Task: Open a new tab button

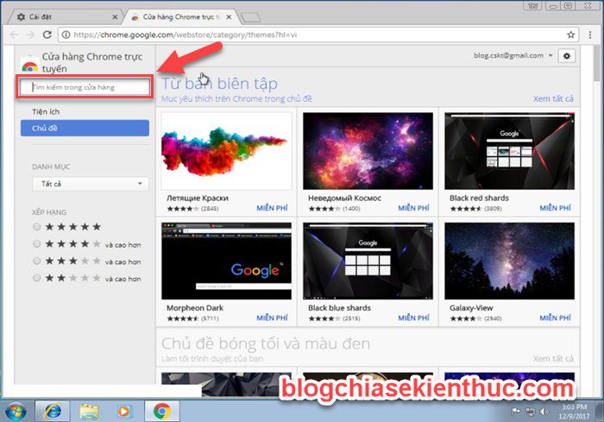Action: (x=251, y=17)
